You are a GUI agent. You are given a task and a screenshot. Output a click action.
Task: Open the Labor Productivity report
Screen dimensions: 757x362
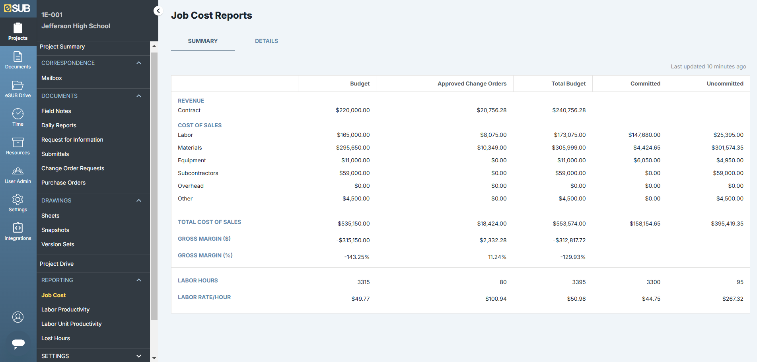click(65, 309)
